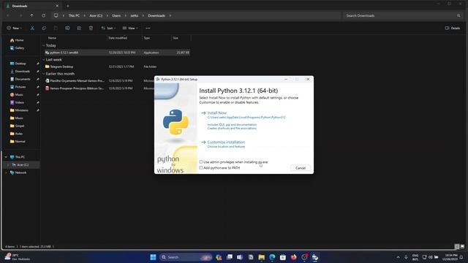Choose Customize installation in Python setup
Viewport: 468px width, 263px height.
[226, 142]
